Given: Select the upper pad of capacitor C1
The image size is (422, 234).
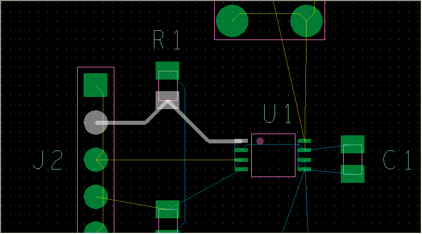Looking at the screenshot, I should 352,144.
